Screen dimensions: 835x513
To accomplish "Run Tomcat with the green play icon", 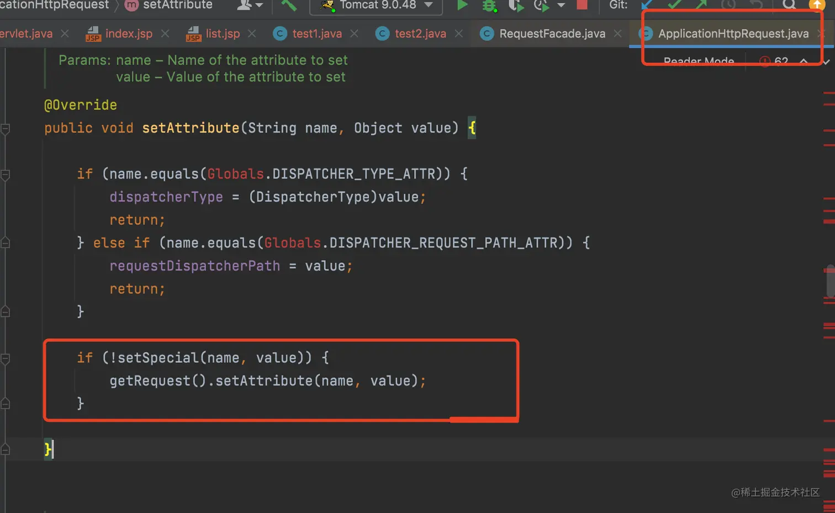I will [x=462, y=5].
